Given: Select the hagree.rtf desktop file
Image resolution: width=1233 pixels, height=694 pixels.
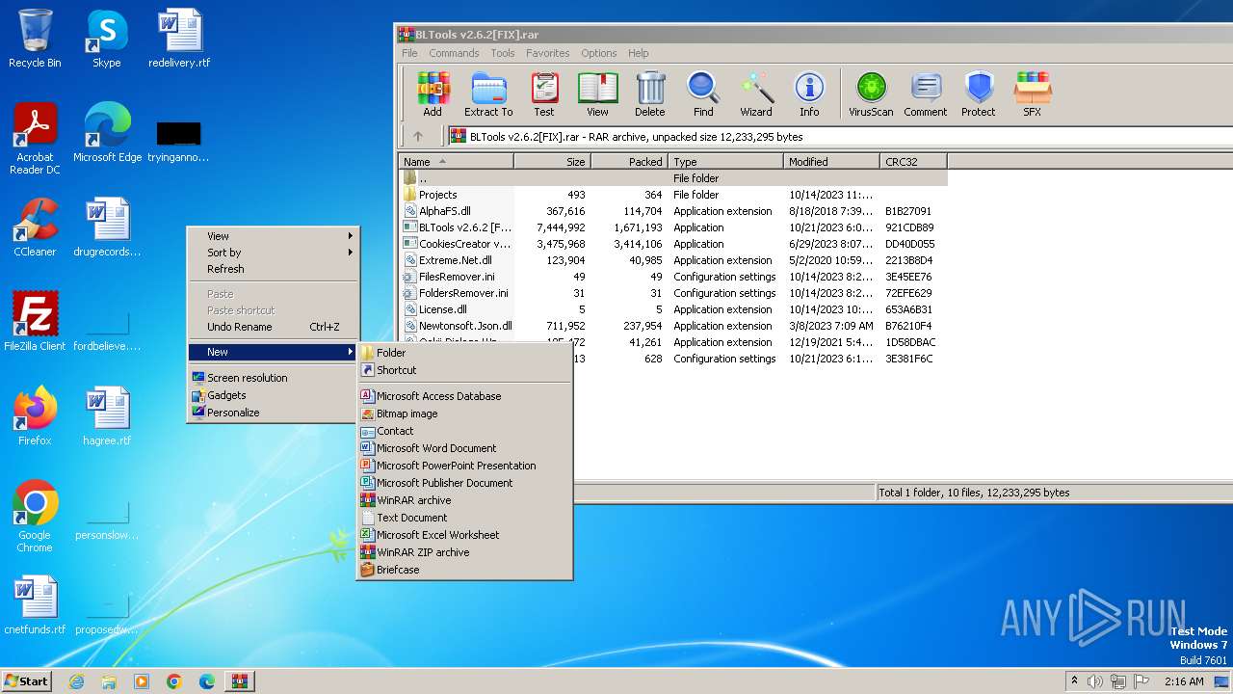Looking at the screenshot, I should click(107, 415).
